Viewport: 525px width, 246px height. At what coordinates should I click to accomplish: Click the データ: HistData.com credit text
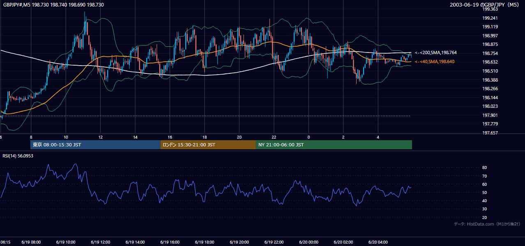tap(487, 224)
